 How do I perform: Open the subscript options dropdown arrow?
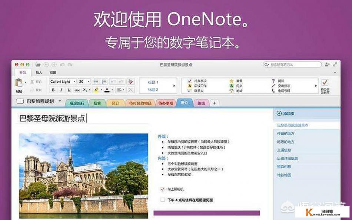(x=89, y=90)
